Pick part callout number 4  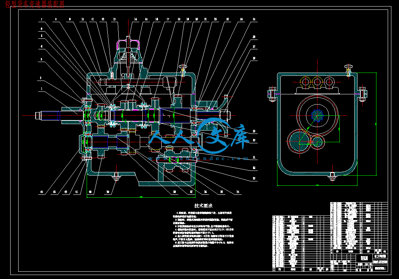pyautogui.click(x=42, y=46)
